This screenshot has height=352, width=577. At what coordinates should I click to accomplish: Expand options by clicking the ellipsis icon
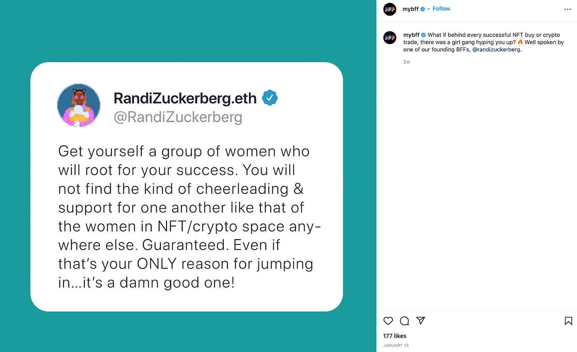tap(568, 9)
